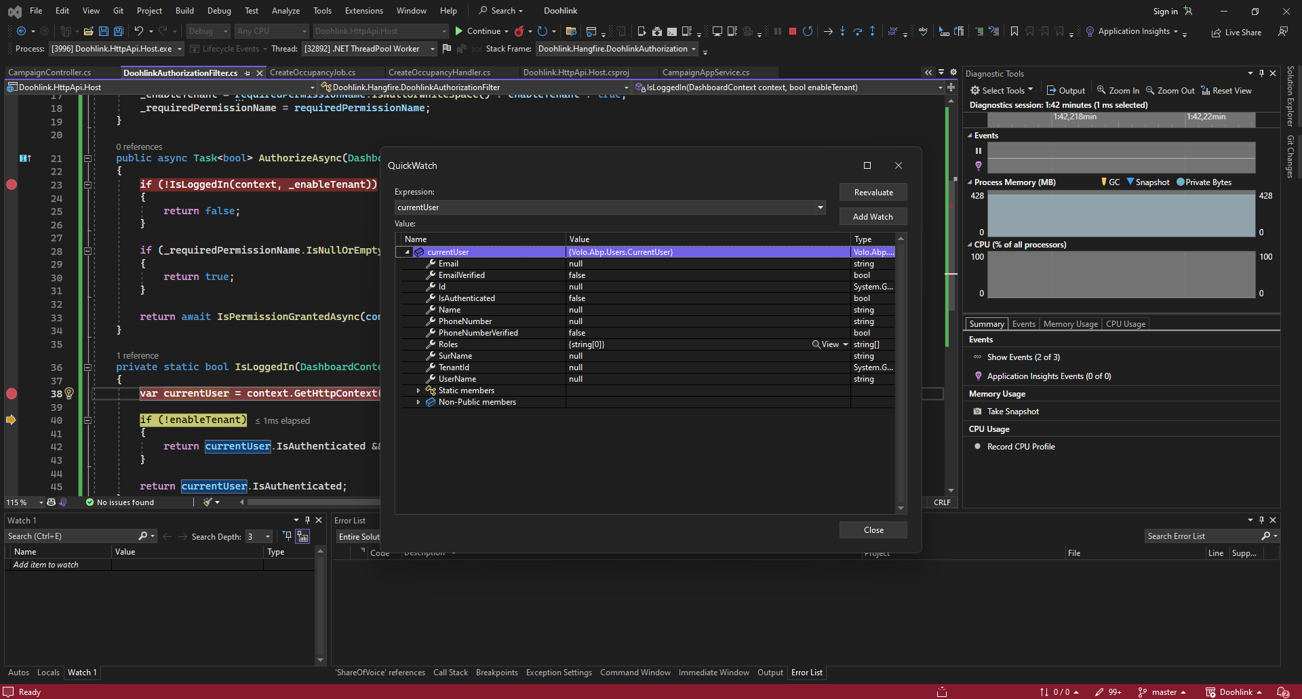This screenshot has height=699, width=1302.
Task: Stop debugging with the red square icon
Action: point(792,31)
